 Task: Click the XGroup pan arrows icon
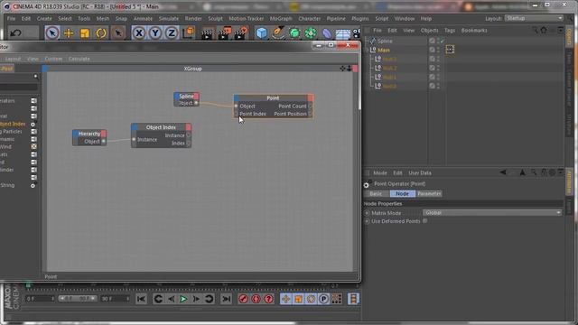click(342, 69)
